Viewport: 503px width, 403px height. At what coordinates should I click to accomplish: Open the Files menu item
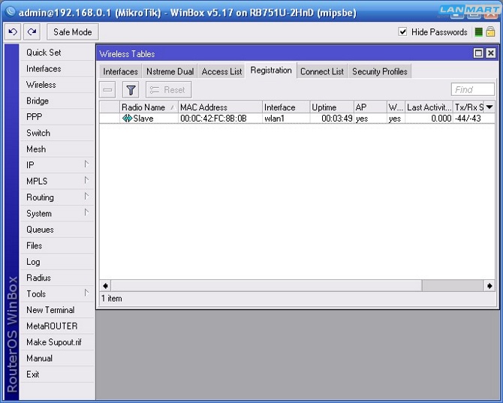click(x=57, y=245)
